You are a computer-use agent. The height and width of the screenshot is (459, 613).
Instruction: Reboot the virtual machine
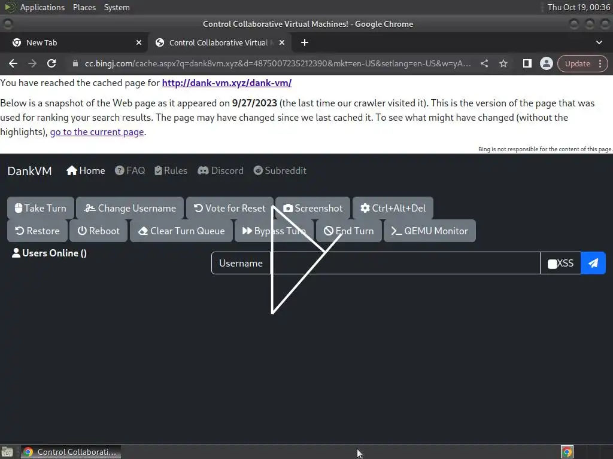pos(99,231)
